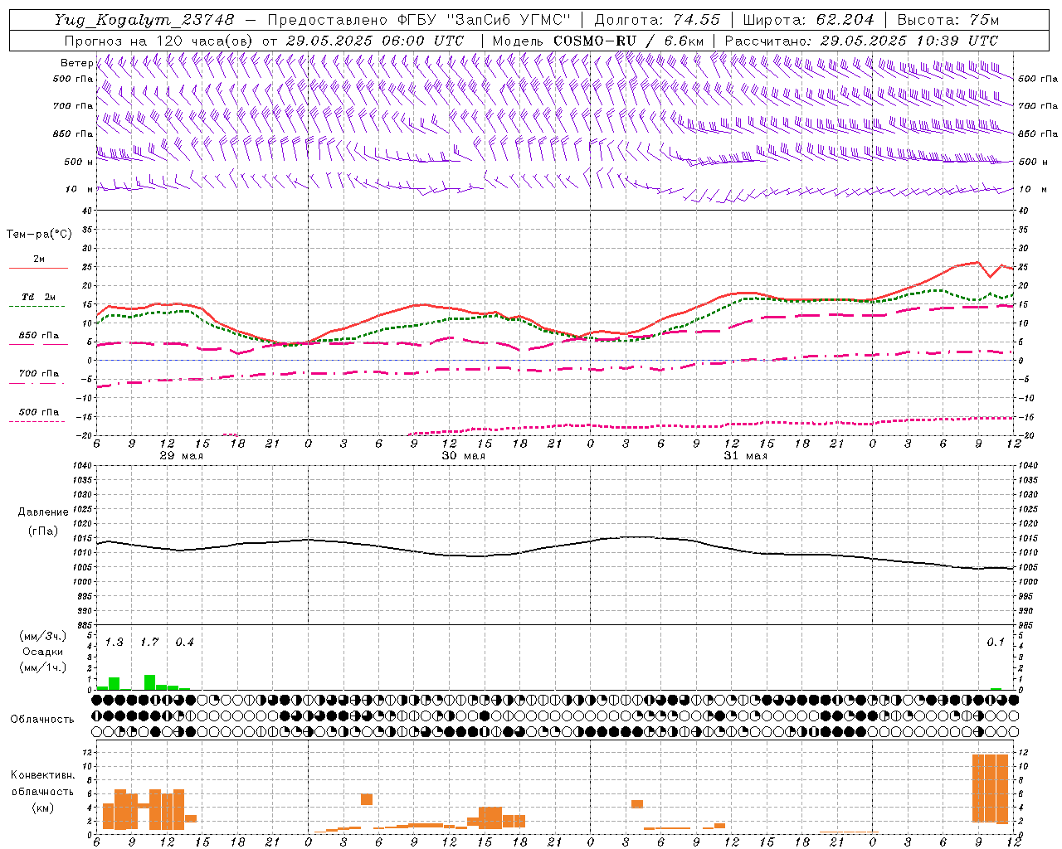Click the 850 гПа temperature legend entry

[x=39, y=336]
